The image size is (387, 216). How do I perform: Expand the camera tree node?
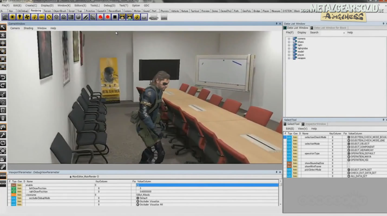[x=289, y=39]
